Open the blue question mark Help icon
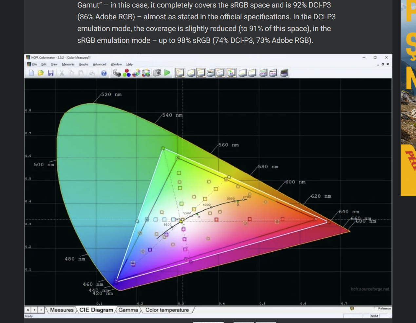 click(104, 73)
